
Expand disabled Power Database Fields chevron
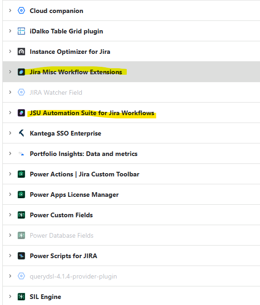(10, 235)
